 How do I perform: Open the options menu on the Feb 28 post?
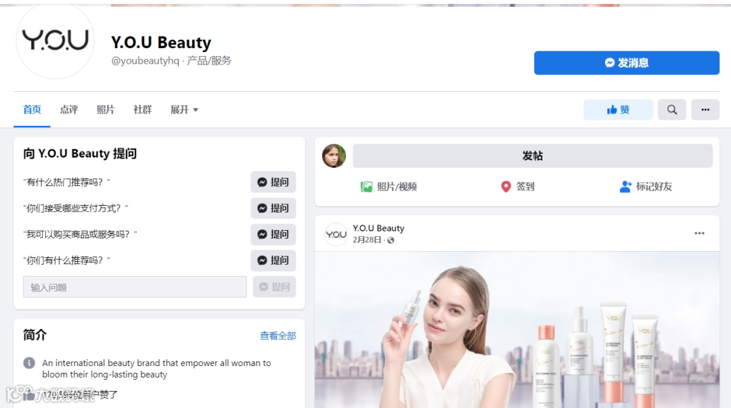[699, 233]
